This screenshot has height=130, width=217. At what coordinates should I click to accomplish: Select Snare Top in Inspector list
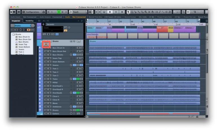click(23, 44)
